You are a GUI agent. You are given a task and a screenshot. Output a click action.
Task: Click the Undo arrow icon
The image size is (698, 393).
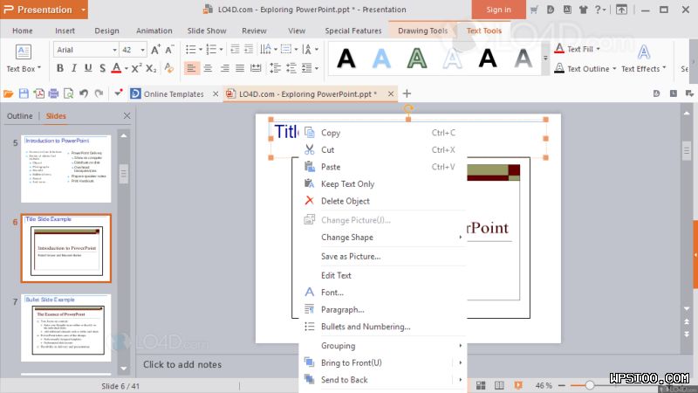click(83, 93)
